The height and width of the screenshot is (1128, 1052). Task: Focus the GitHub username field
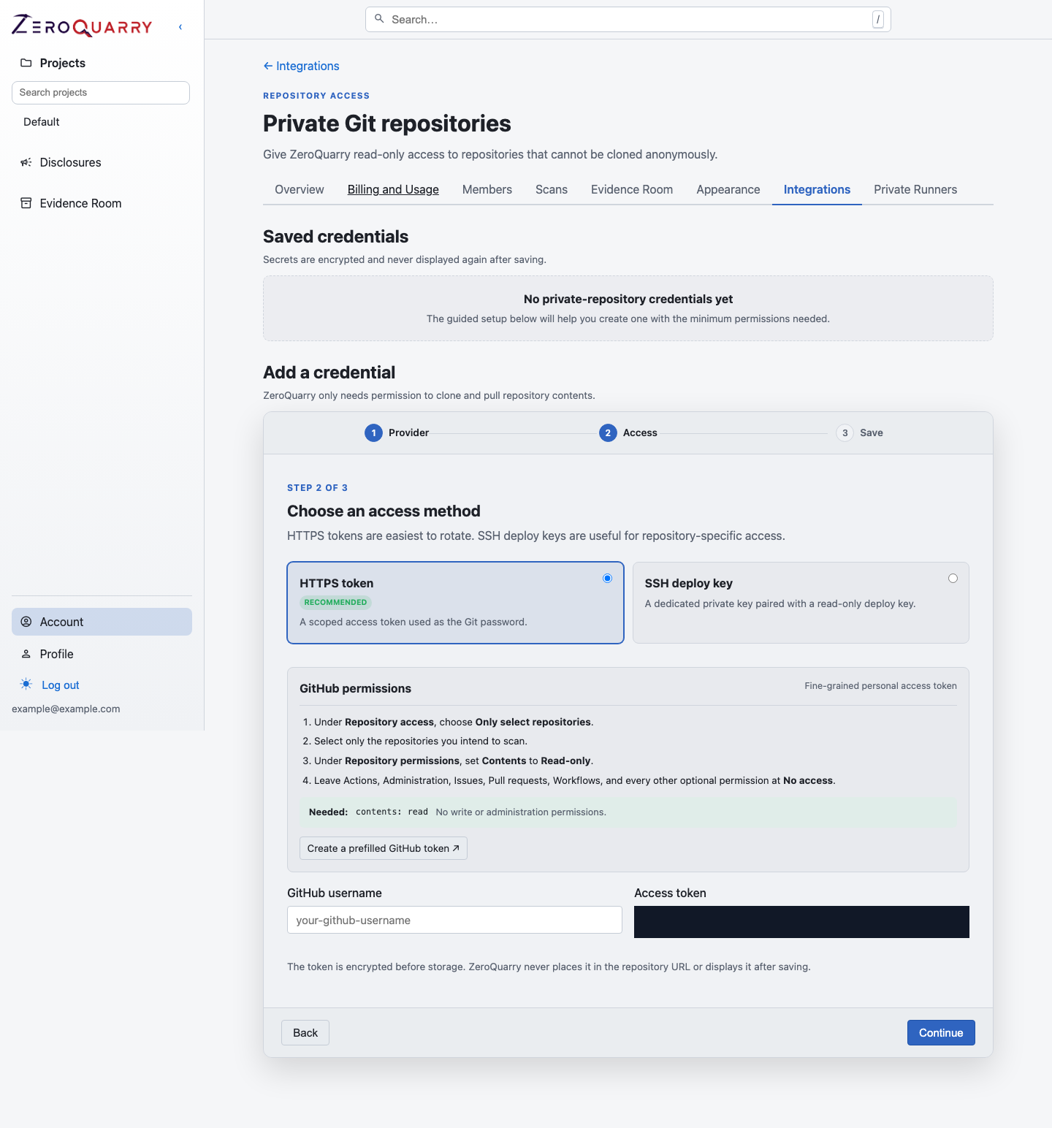(x=454, y=920)
